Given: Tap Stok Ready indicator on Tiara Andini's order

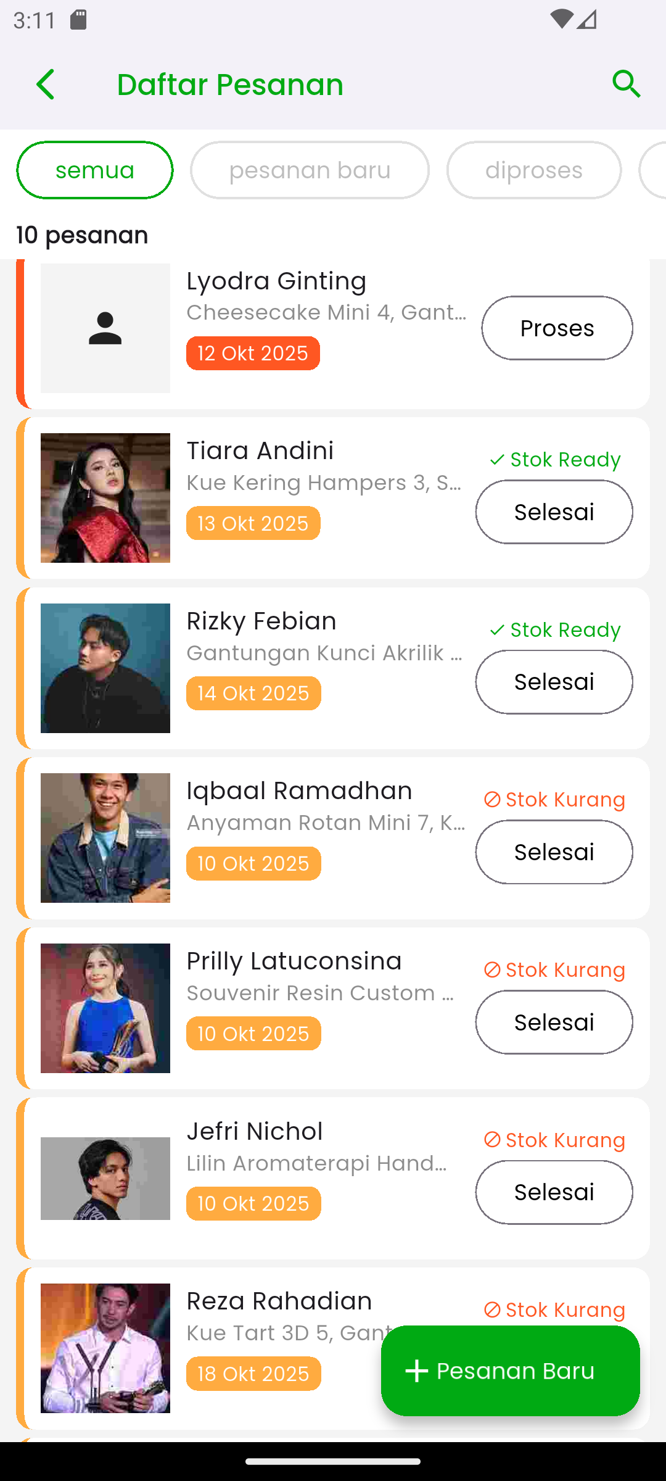Looking at the screenshot, I should click(554, 460).
